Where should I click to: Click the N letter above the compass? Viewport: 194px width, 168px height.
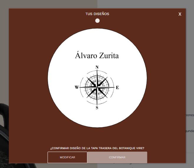[97, 67]
